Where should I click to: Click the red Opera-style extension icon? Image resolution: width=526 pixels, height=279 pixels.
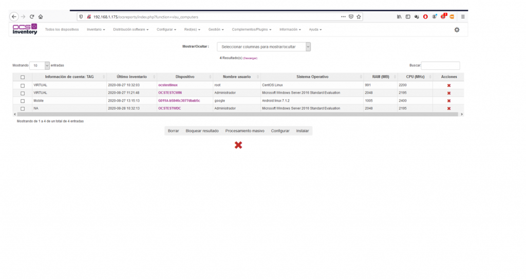coord(425,17)
